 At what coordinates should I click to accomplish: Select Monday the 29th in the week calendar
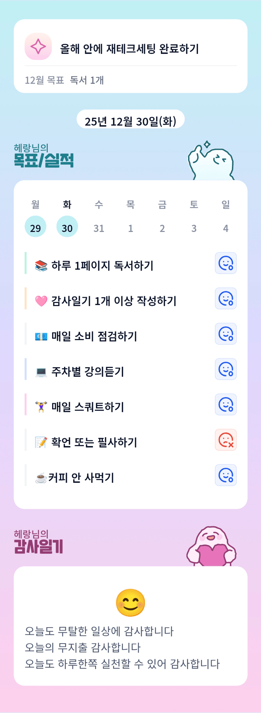pos(35,227)
